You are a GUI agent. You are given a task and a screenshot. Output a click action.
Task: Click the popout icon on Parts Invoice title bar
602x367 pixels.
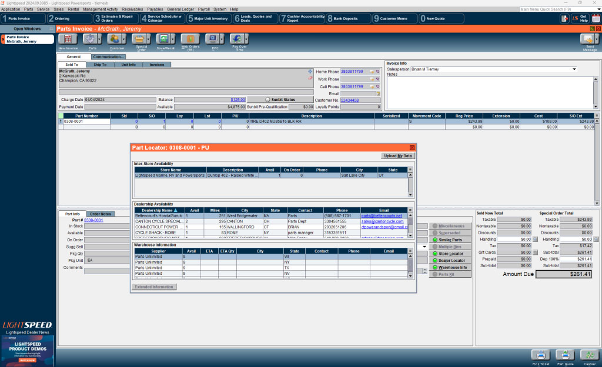[x=592, y=29]
